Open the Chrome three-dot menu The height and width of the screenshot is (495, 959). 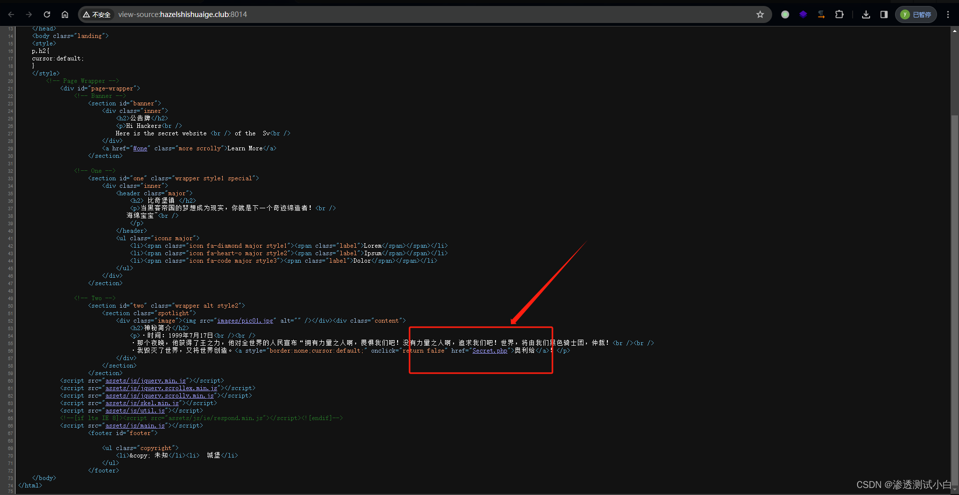click(x=948, y=14)
